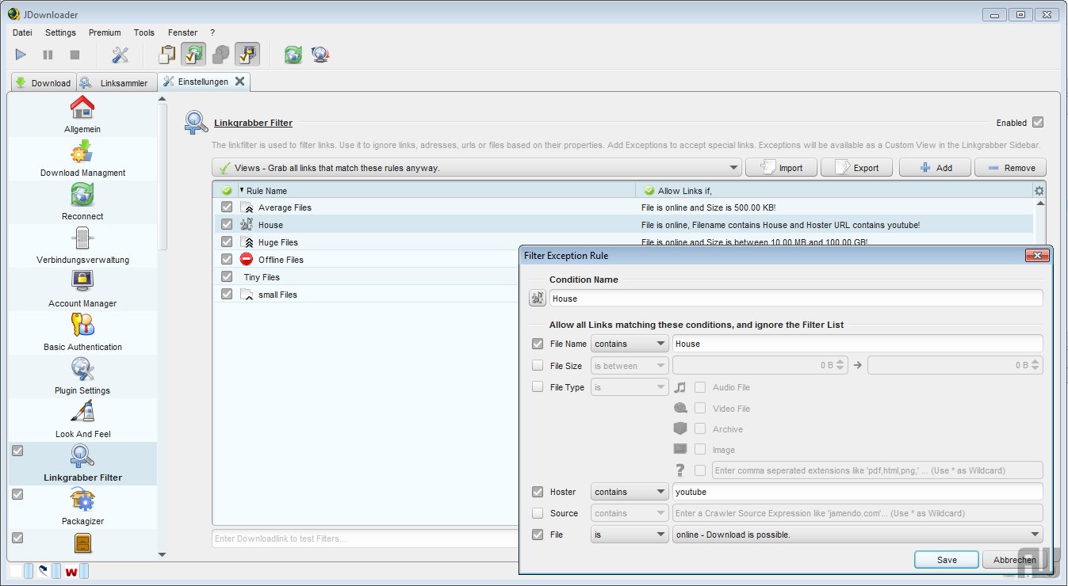Switch to the Linksammler tab
Image resolution: width=1068 pixels, height=586 pixels.
tap(117, 82)
